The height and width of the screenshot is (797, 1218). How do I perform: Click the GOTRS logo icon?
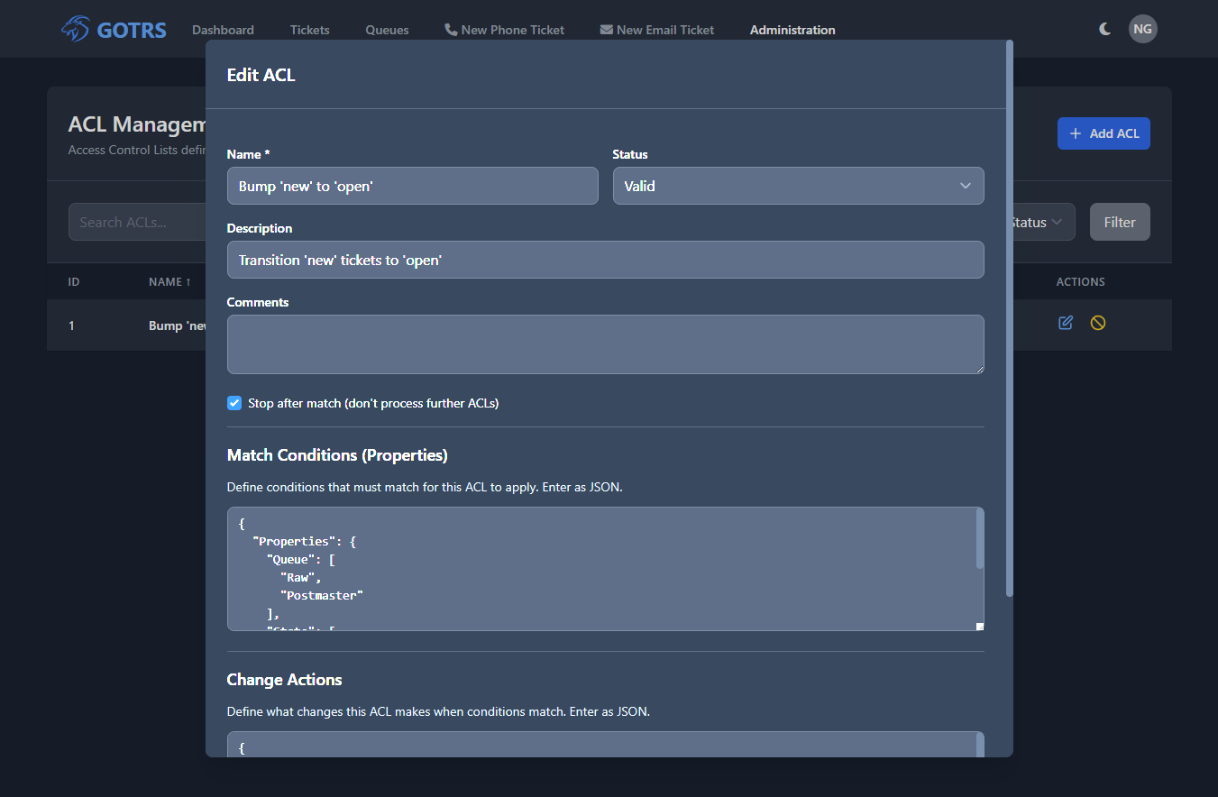75,30
